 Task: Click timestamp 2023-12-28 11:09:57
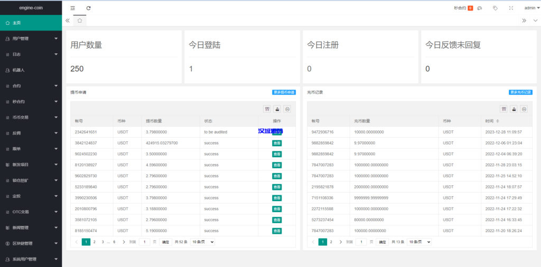(503, 132)
